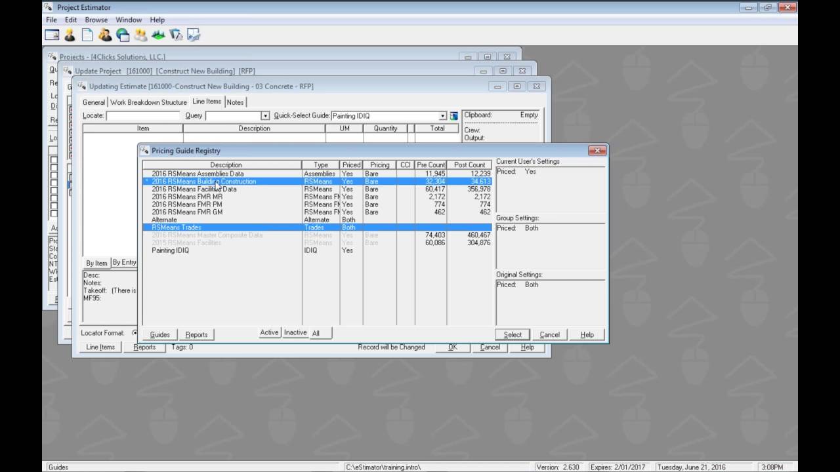Click OK in Updating Estimate window
The image size is (840, 472).
tap(453, 347)
